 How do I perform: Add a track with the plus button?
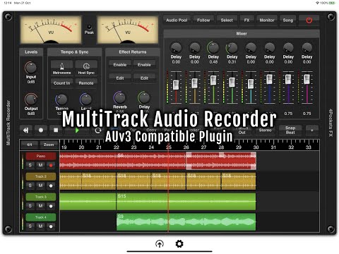point(312,130)
